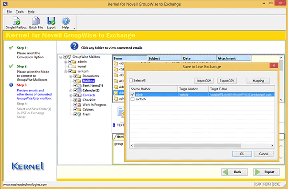Click the santosh folder icon in tree
This screenshot has height=189, width=288.
pos(74,71)
